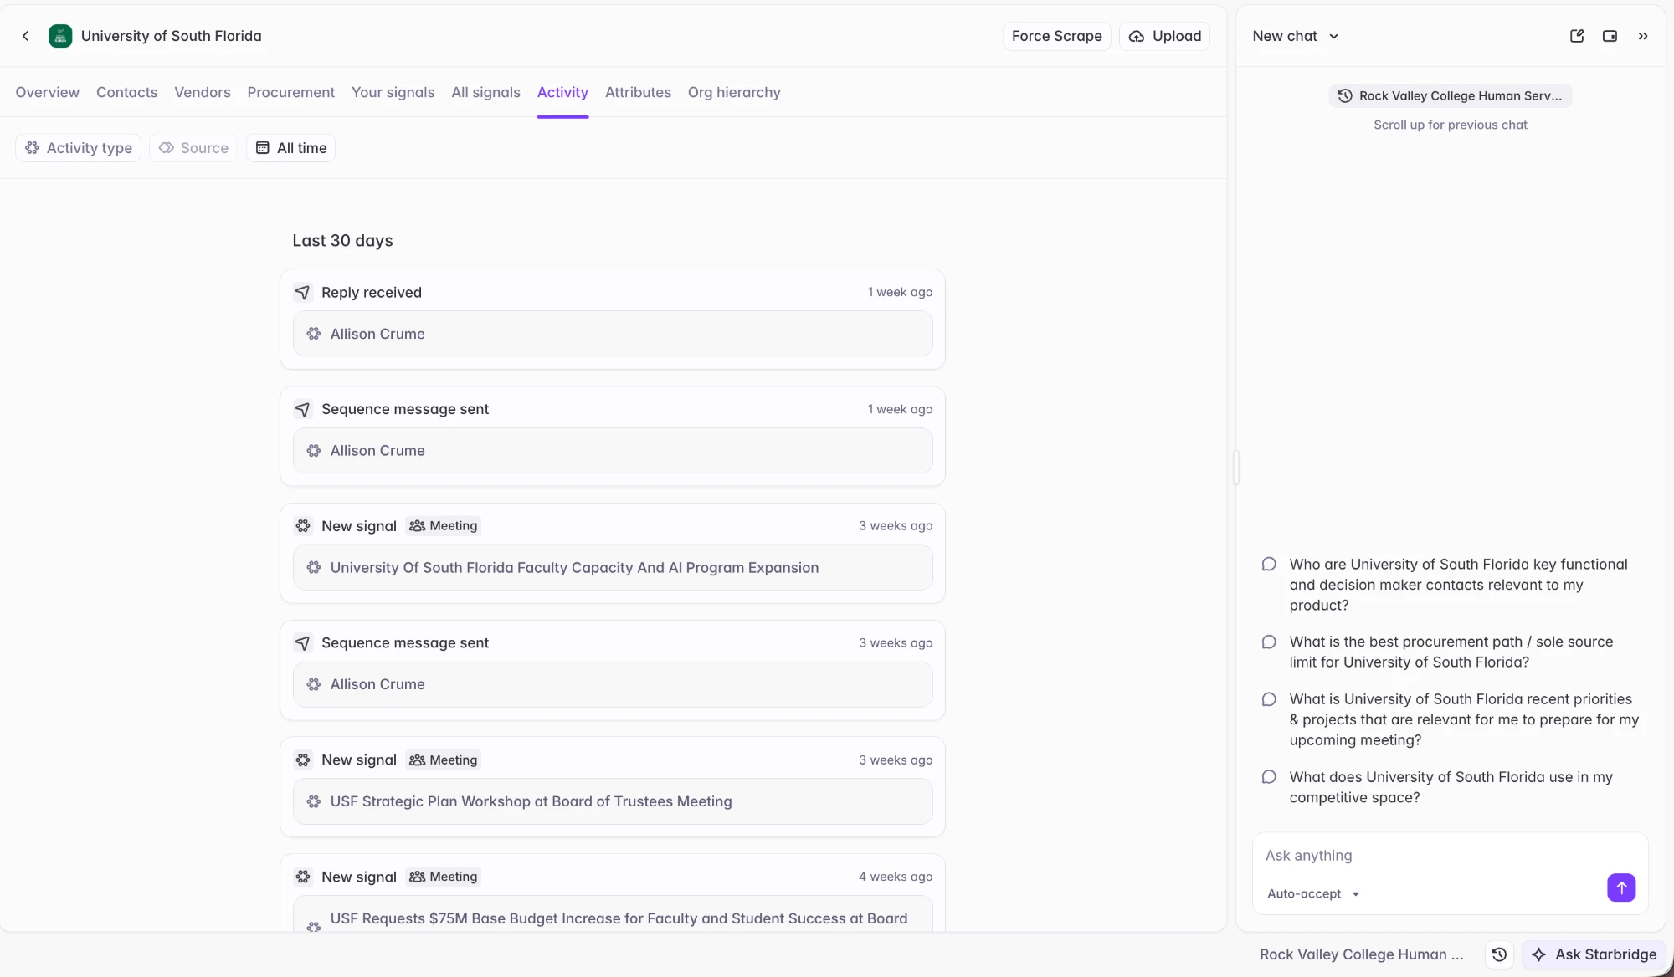Click the upload cloud icon
This screenshot has width=1674, height=977.
1137,36
